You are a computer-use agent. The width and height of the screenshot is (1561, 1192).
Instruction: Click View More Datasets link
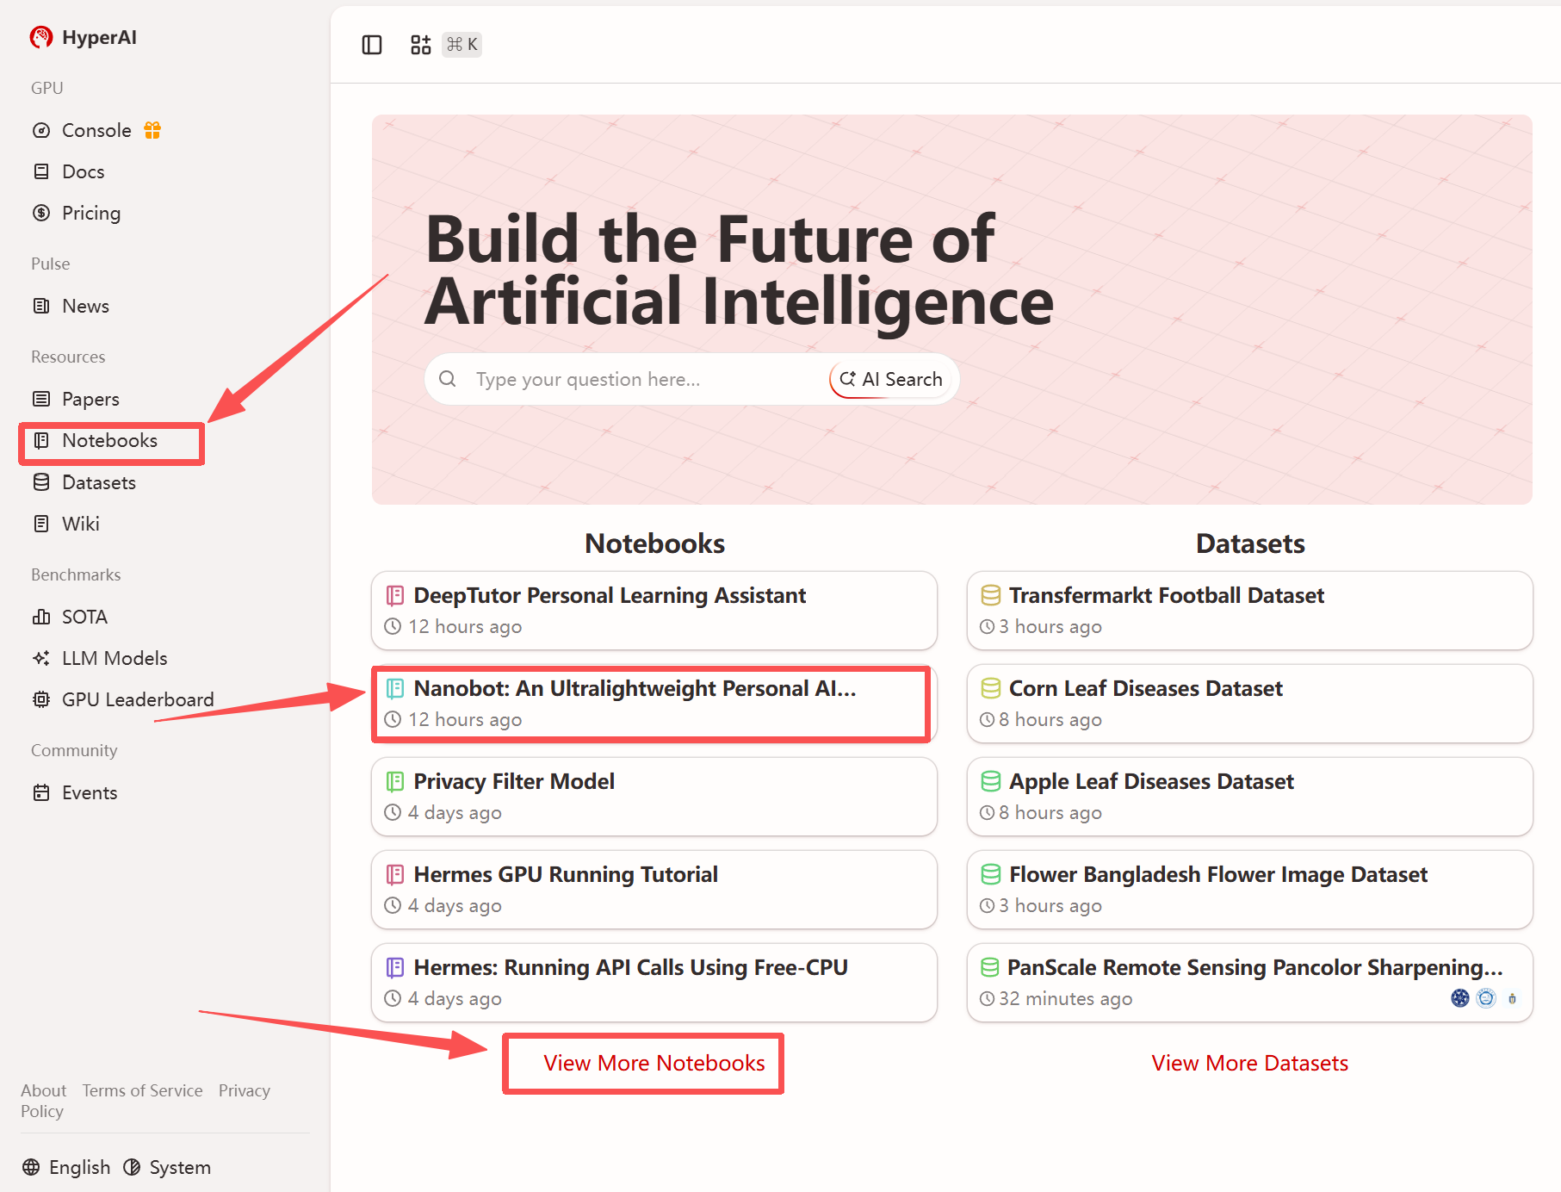click(x=1249, y=1063)
